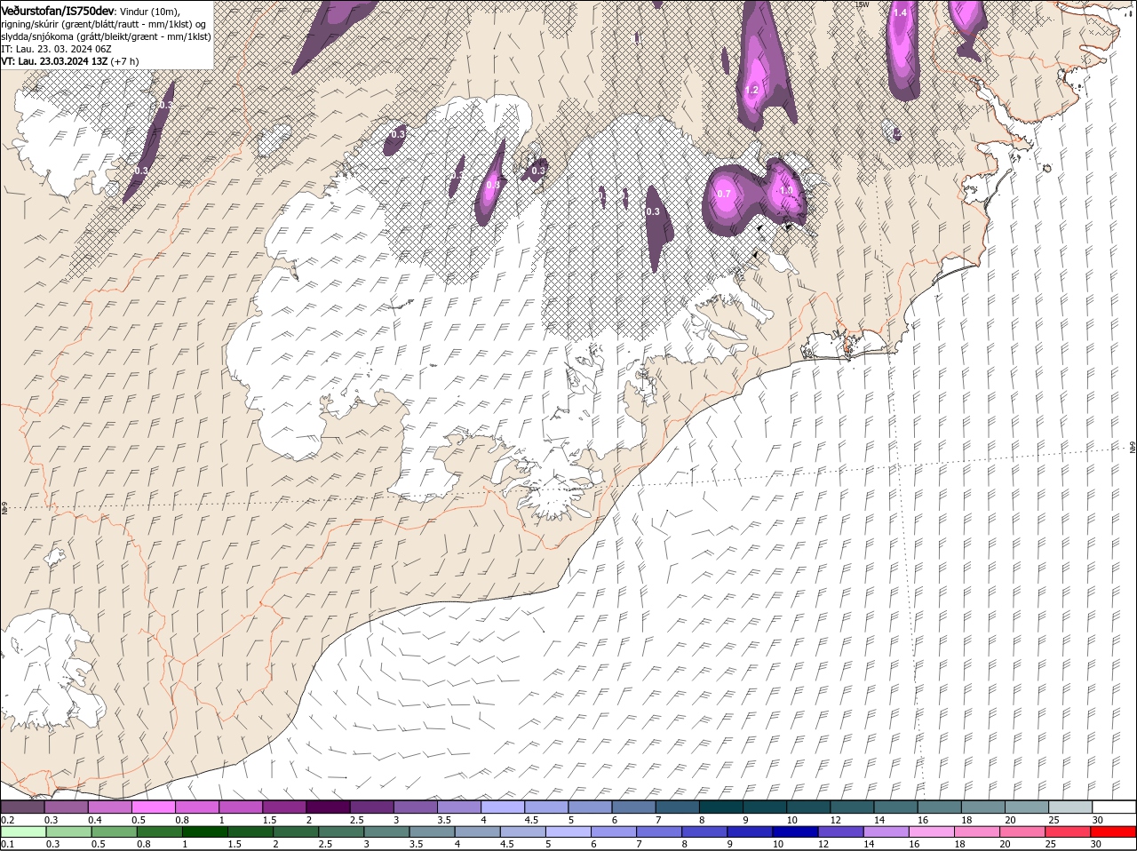The height and width of the screenshot is (851, 1137).
Task: Click the VT: Lau. 23.03.2024 13Z line
Action: 69,61
